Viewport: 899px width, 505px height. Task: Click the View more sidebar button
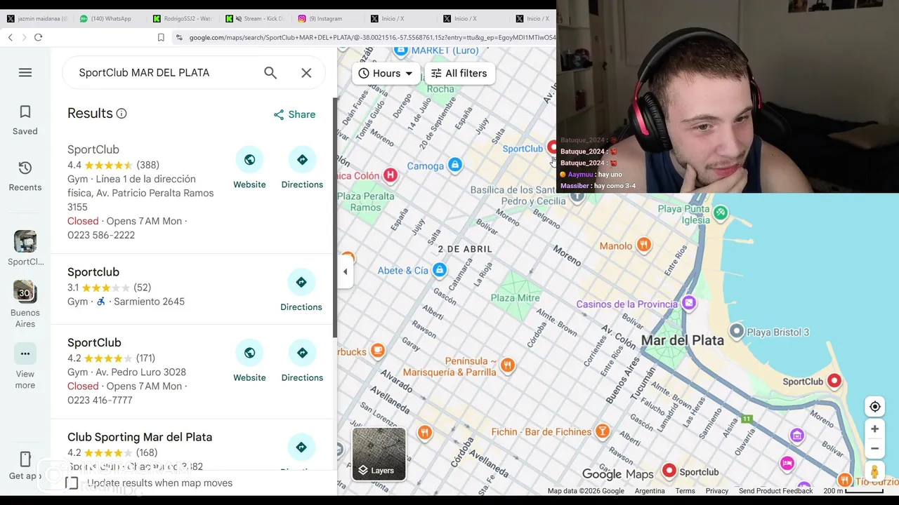(x=25, y=366)
